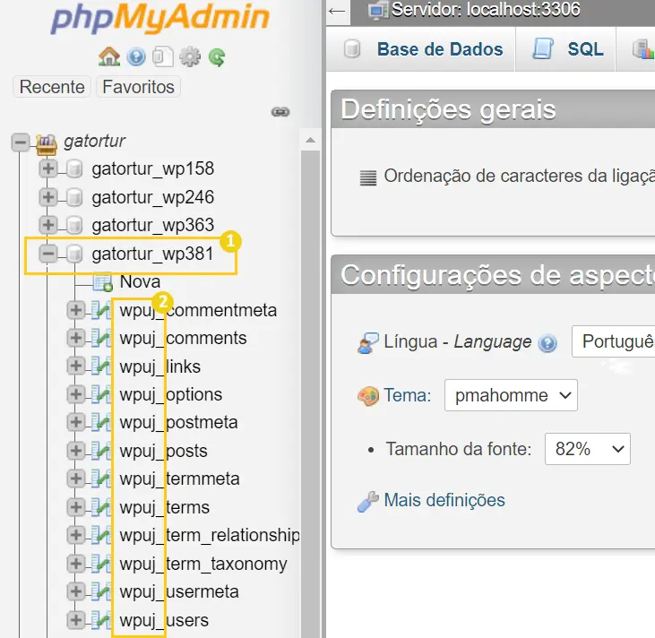
Task: Click the server monitor icon in breadcrumb
Action: point(378,10)
